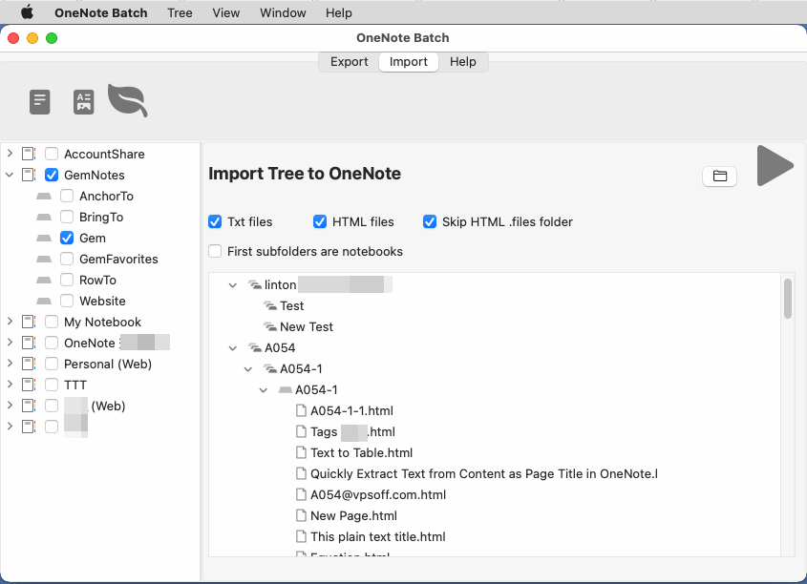Open the View menu
Screen dimensions: 807x584
coord(226,12)
